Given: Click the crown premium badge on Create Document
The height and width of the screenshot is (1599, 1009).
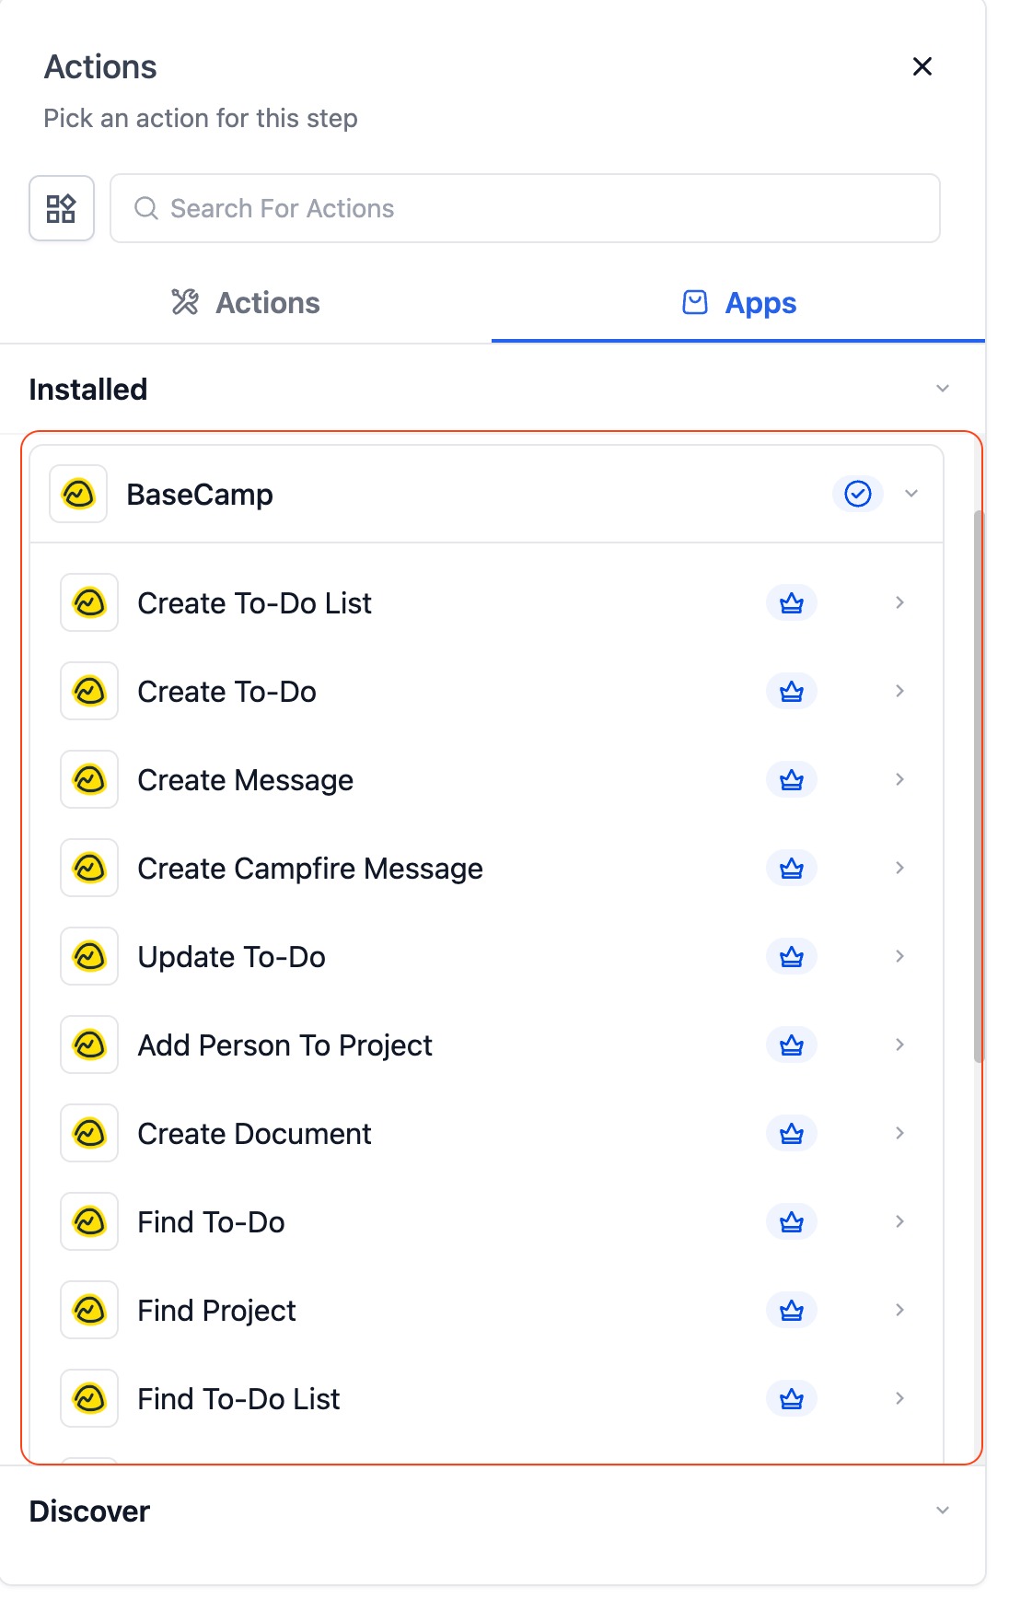Looking at the screenshot, I should point(792,1134).
